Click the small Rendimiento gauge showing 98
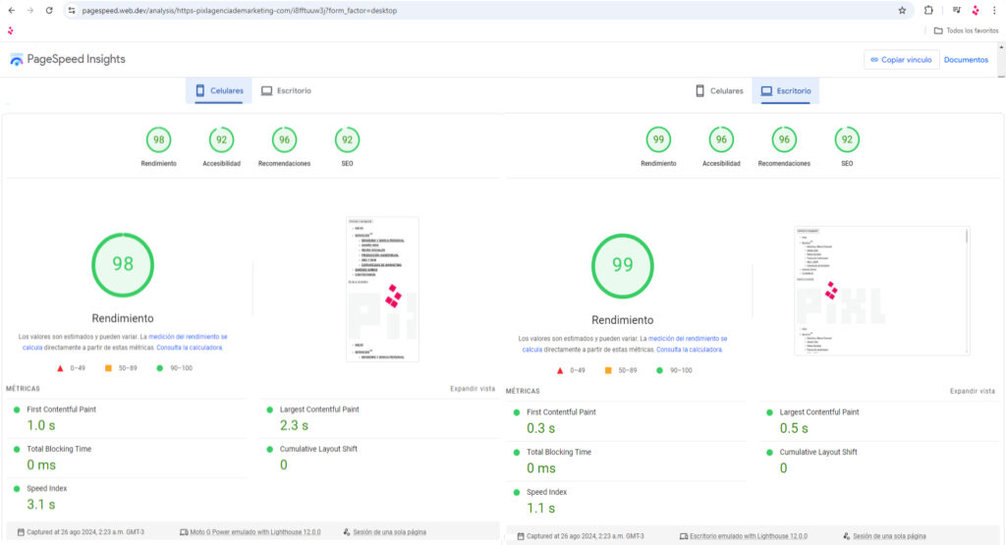This screenshot has width=1006, height=545. tap(158, 139)
